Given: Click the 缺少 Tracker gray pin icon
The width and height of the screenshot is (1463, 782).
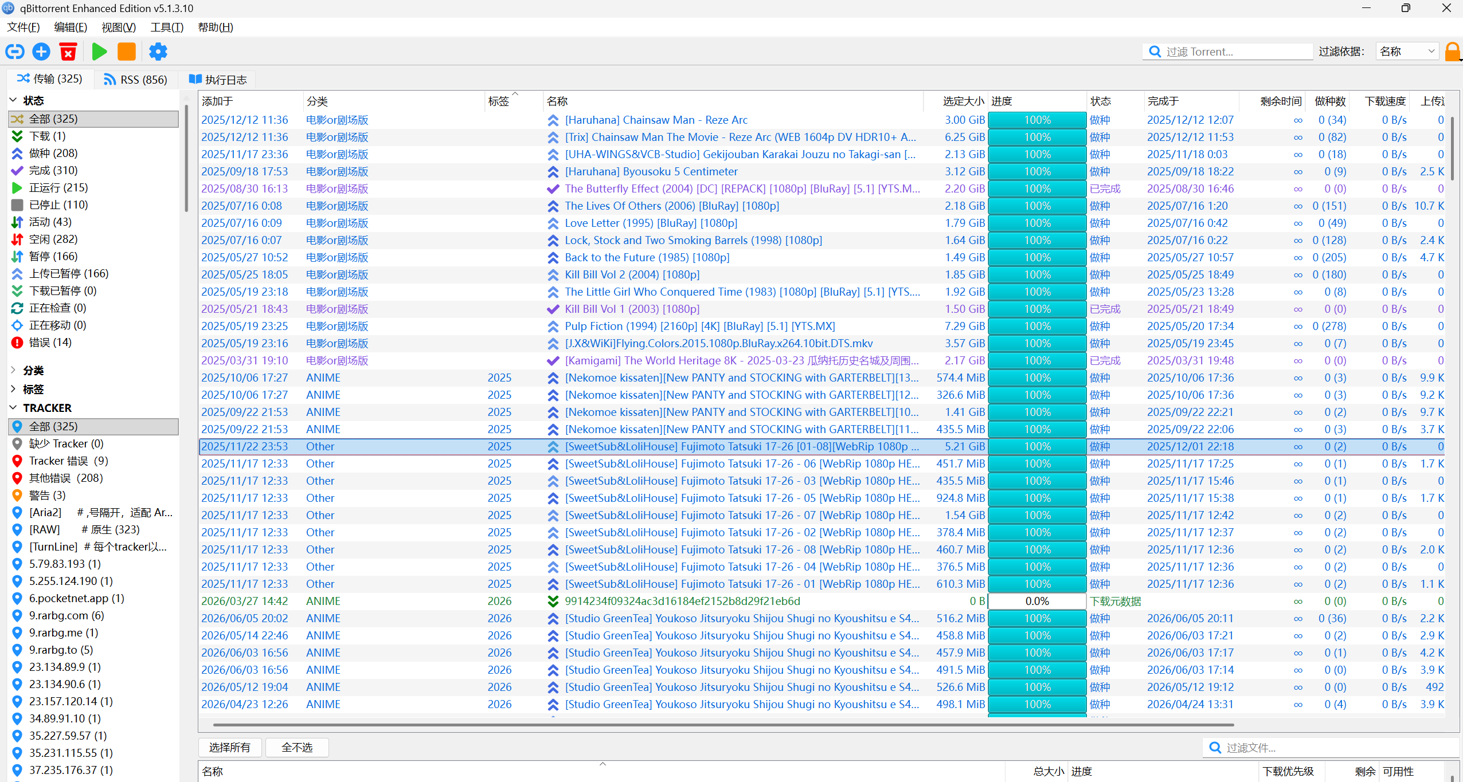Looking at the screenshot, I should 17,444.
